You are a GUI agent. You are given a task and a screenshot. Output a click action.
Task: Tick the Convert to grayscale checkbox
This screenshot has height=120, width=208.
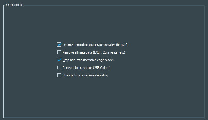(59, 68)
